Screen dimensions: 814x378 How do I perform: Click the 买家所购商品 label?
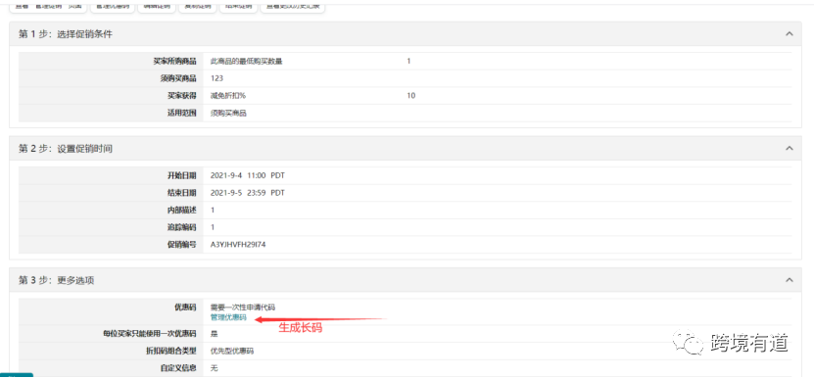click(174, 62)
